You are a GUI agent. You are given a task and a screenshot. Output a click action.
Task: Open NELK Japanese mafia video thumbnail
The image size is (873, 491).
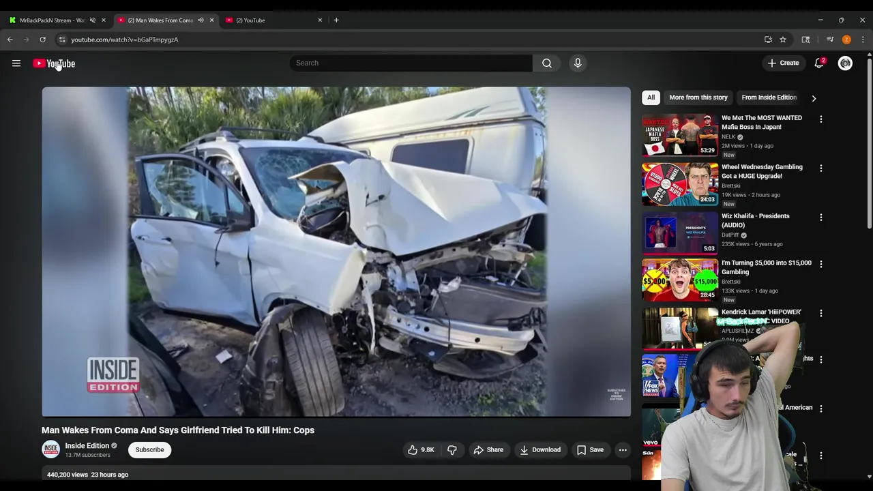tap(680, 135)
